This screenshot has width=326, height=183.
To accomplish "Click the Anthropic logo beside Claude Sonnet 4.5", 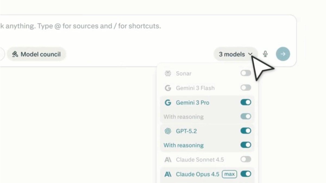I will point(168,160).
